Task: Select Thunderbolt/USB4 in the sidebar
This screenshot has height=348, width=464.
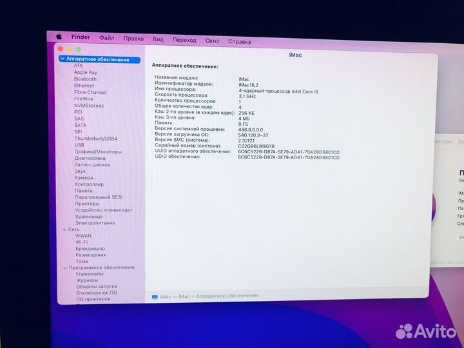Action: click(96, 139)
